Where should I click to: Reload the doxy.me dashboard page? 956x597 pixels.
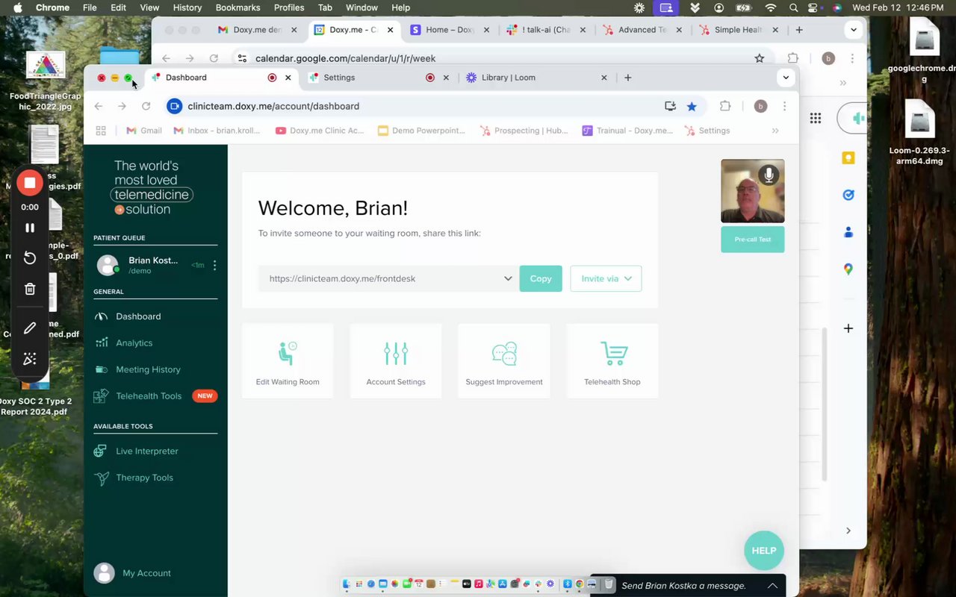[x=146, y=106]
